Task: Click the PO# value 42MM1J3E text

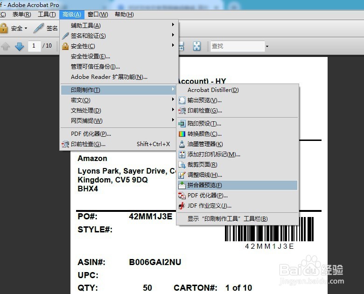Action: click(x=151, y=217)
